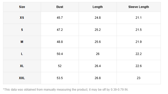This screenshot has height=94, width=168.
Task: Click the manual measurement disclaimer note
Action: click(66, 90)
